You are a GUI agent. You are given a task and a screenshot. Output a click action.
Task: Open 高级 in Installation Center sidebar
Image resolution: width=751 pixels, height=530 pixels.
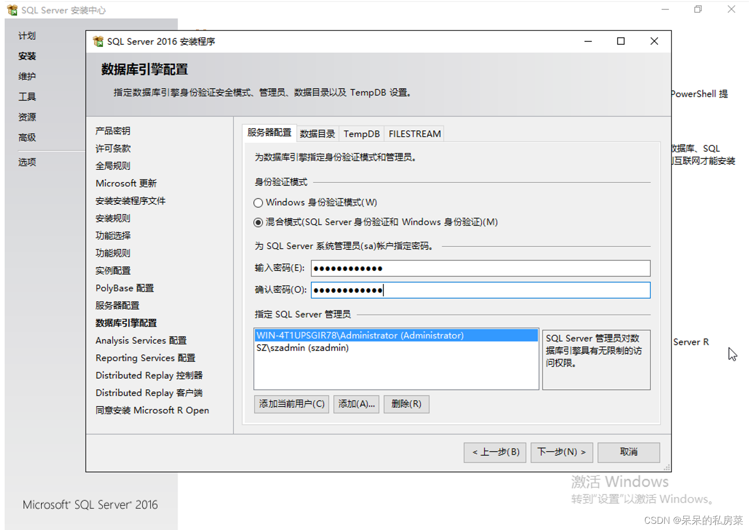[27, 137]
